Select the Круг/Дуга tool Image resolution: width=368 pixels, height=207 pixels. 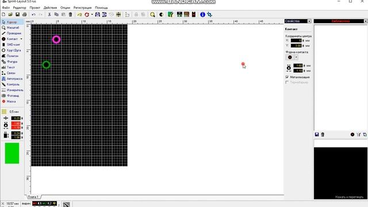click(12, 50)
